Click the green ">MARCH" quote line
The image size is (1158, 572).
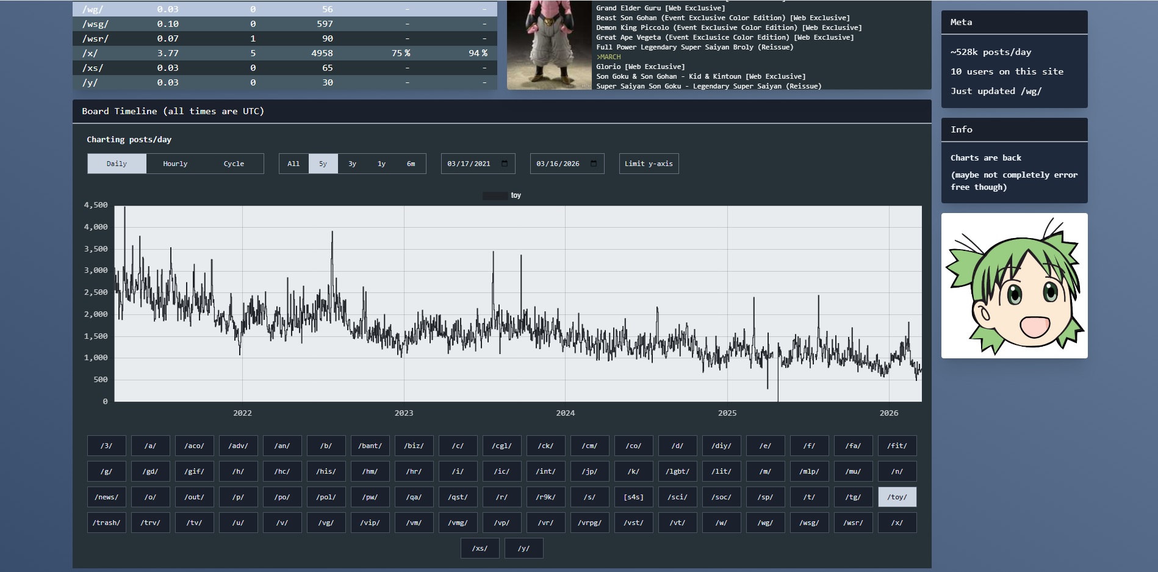click(608, 57)
